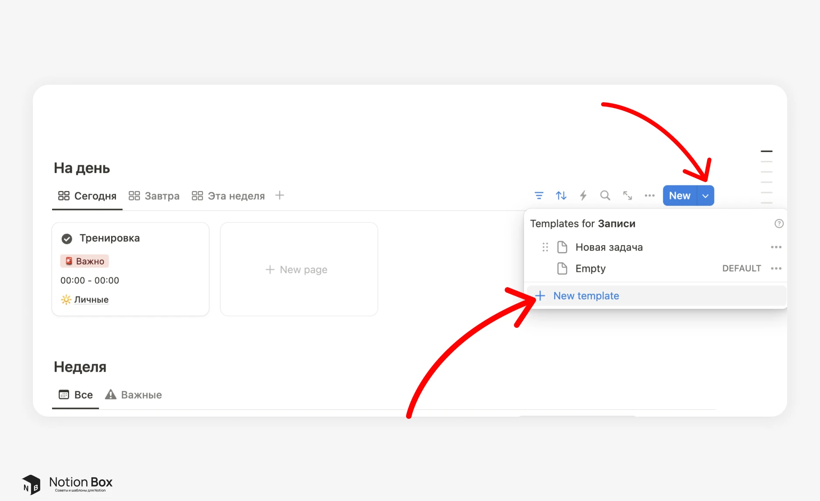Open the filter icon in database toolbar
This screenshot has width=820, height=501.
[x=539, y=196]
